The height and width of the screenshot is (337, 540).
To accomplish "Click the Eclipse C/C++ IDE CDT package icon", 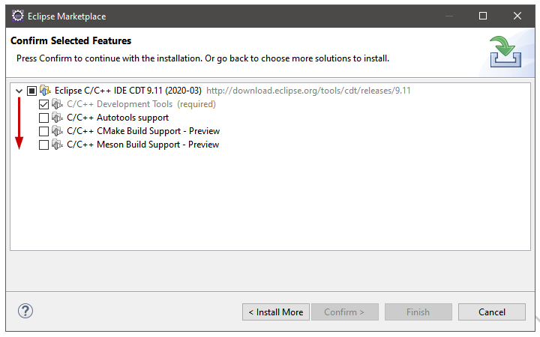I will pos(45,91).
